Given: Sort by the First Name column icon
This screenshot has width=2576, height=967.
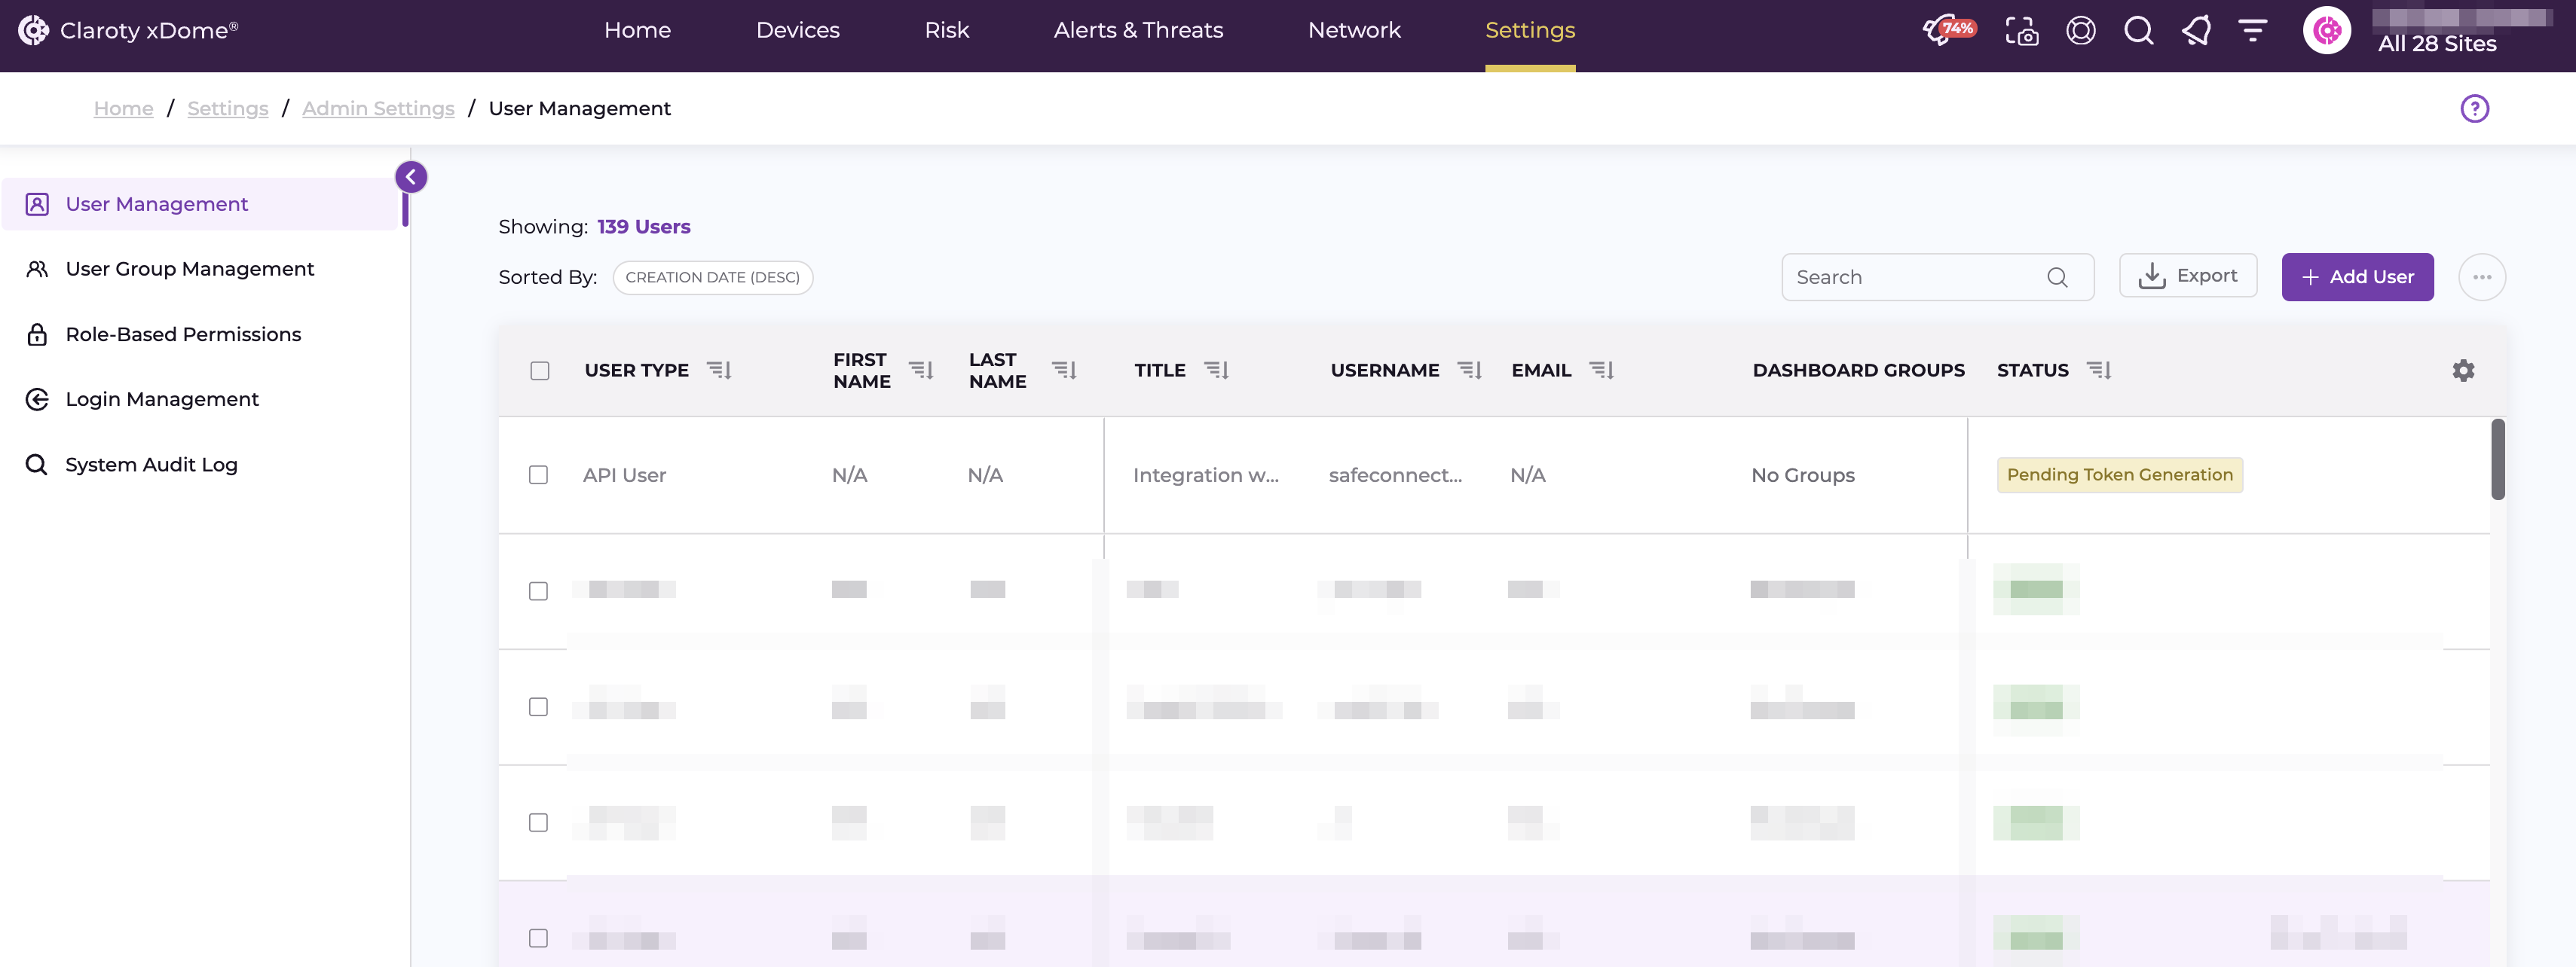Looking at the screenshot, I should click(x=921, y=371).
